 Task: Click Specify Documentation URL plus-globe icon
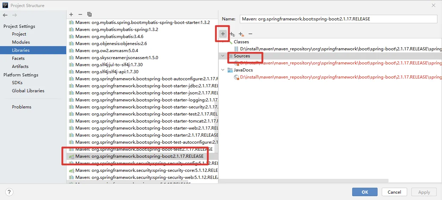[232, 34]
